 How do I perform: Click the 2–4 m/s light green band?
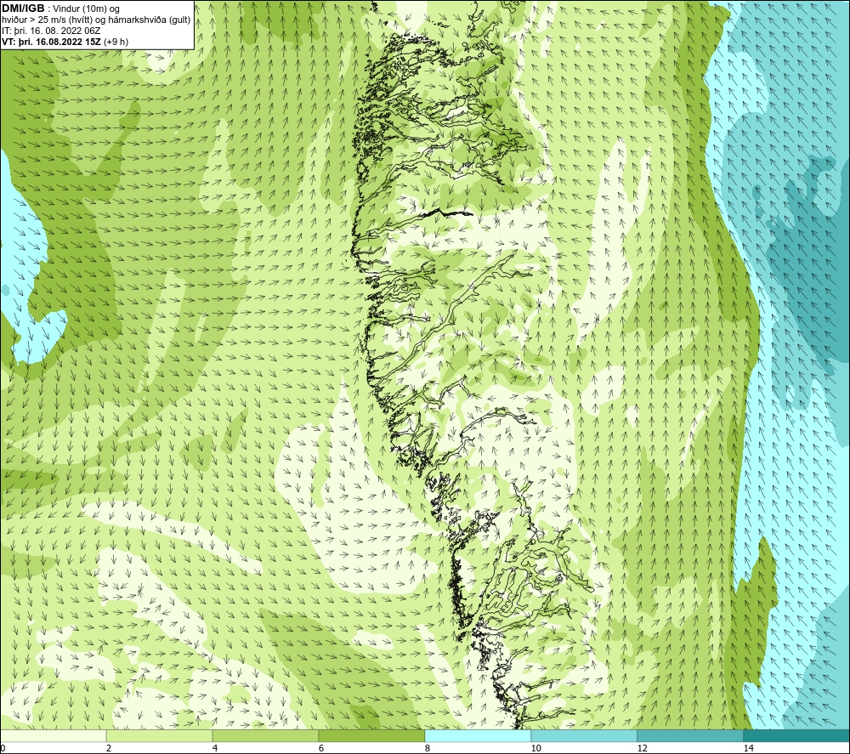pyautogui.click(x=160, y=735)
